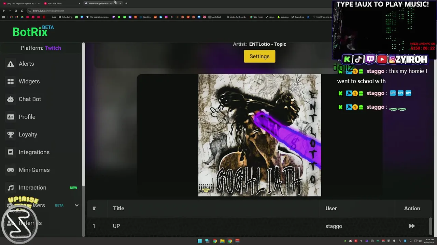Click the Title column header
This screenshot has height=245, width=437.
pyautogui.click(x=118, y=208)
